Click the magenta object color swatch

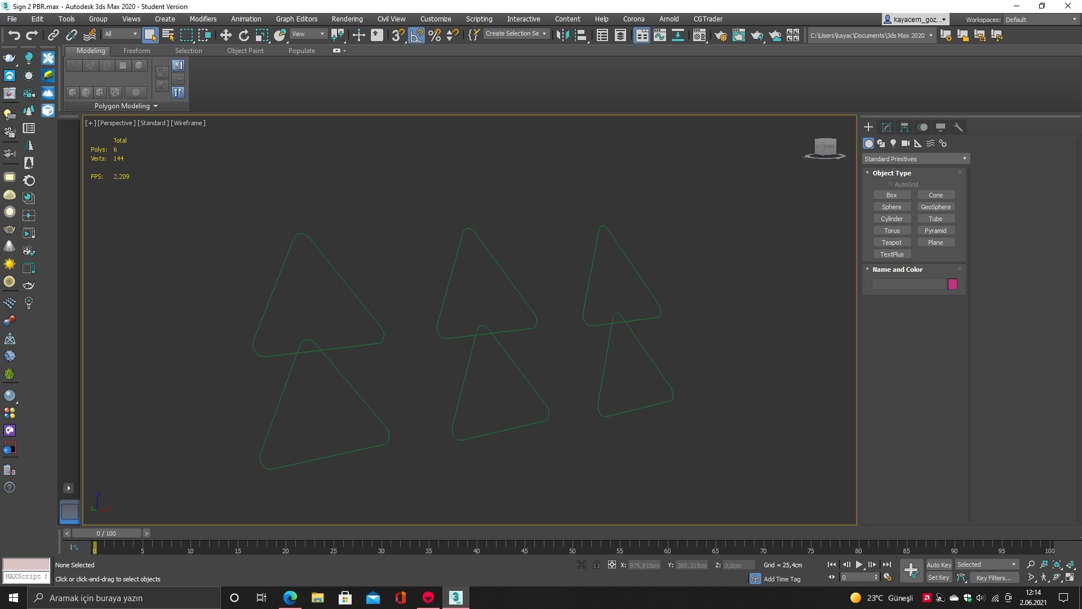(952, 284)
